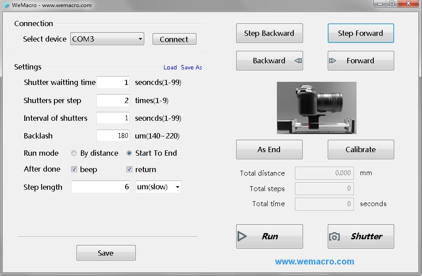Click the Calibrate button

pyautogui.click(x=361, y=149)
